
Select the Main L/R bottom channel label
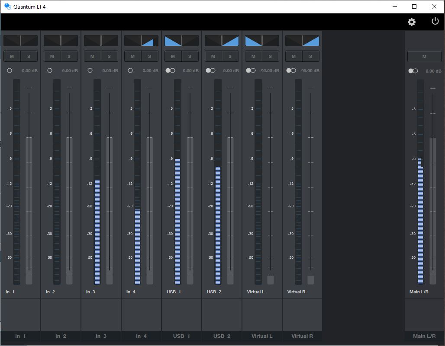pyautogui.click(x=424, y=336)
